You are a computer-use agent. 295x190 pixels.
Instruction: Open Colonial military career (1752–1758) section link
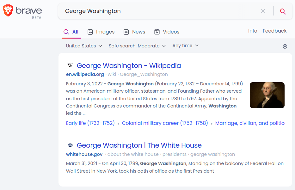pos(165,123)
